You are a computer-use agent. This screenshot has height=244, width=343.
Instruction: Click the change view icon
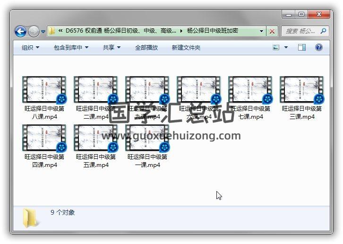click(276, 47)
